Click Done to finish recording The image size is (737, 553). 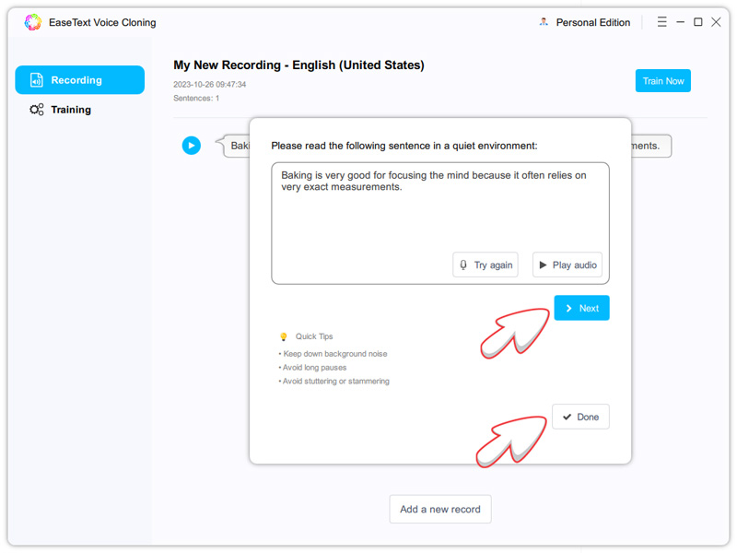(x=580, y=417)
